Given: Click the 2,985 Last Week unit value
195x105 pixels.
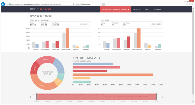Looking at the screenshot, I should [x=124, y=25].
